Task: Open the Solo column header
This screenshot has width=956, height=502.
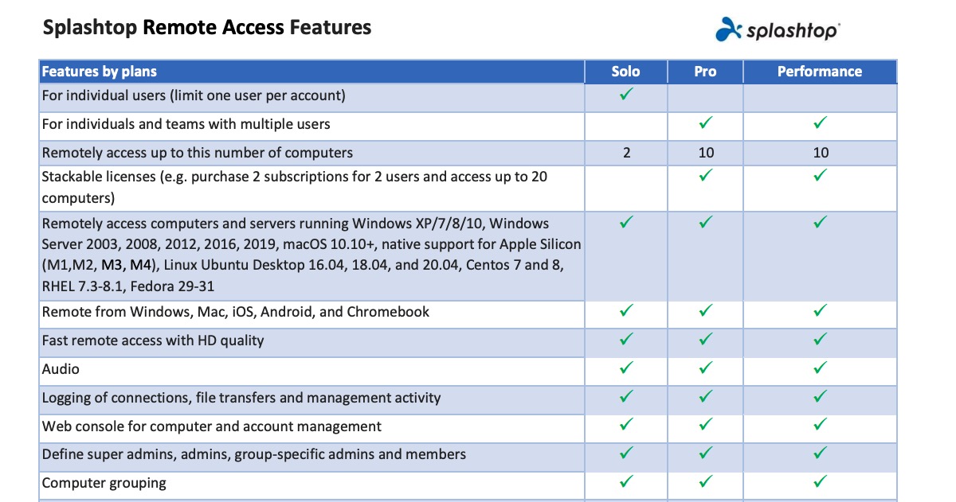Action: click(625, 72)
